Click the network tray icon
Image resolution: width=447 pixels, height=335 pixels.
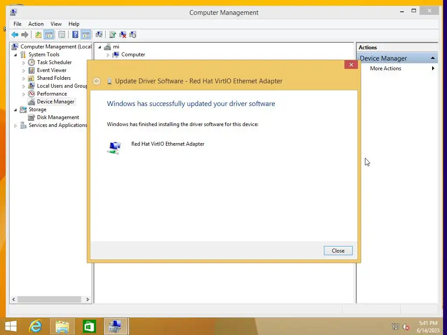pos(395,326)
